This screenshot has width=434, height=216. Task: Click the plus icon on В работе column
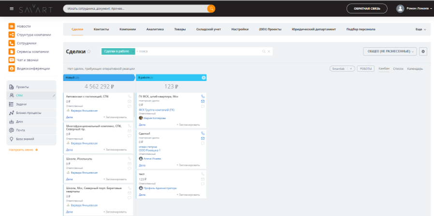pos(203,78)
